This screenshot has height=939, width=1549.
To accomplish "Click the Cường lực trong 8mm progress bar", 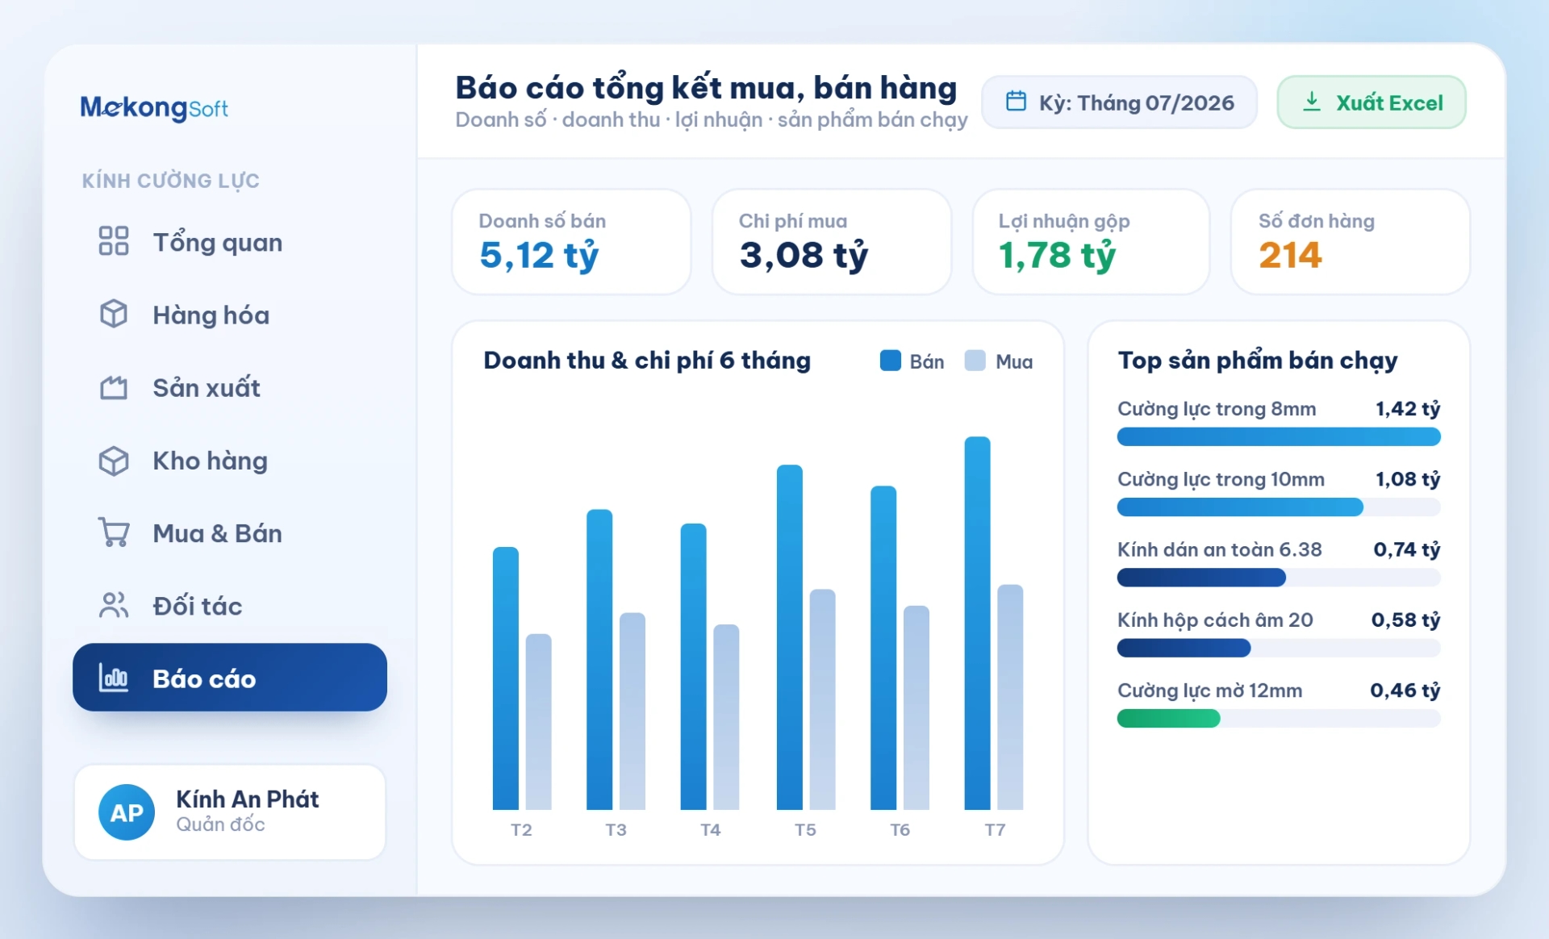I will (1279, 437).
